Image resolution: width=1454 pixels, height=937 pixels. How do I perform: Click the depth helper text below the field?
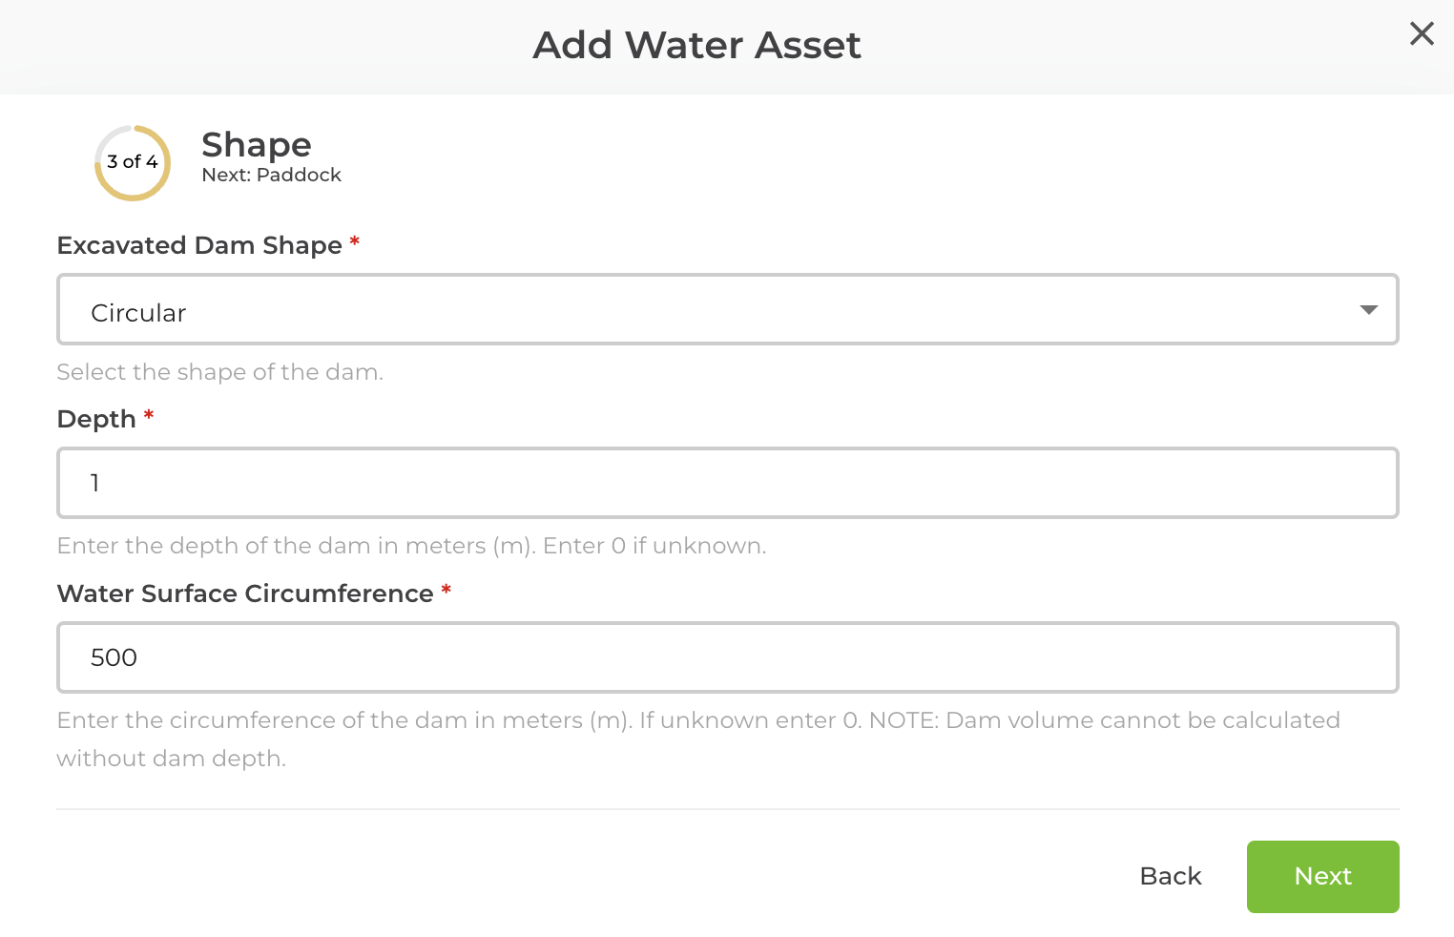pyautogui.click(x=411, y=545)
